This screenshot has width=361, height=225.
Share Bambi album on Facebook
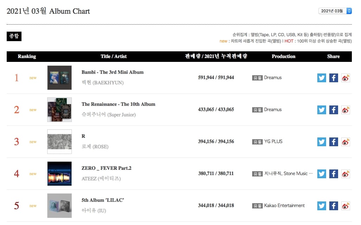[334, 78]
